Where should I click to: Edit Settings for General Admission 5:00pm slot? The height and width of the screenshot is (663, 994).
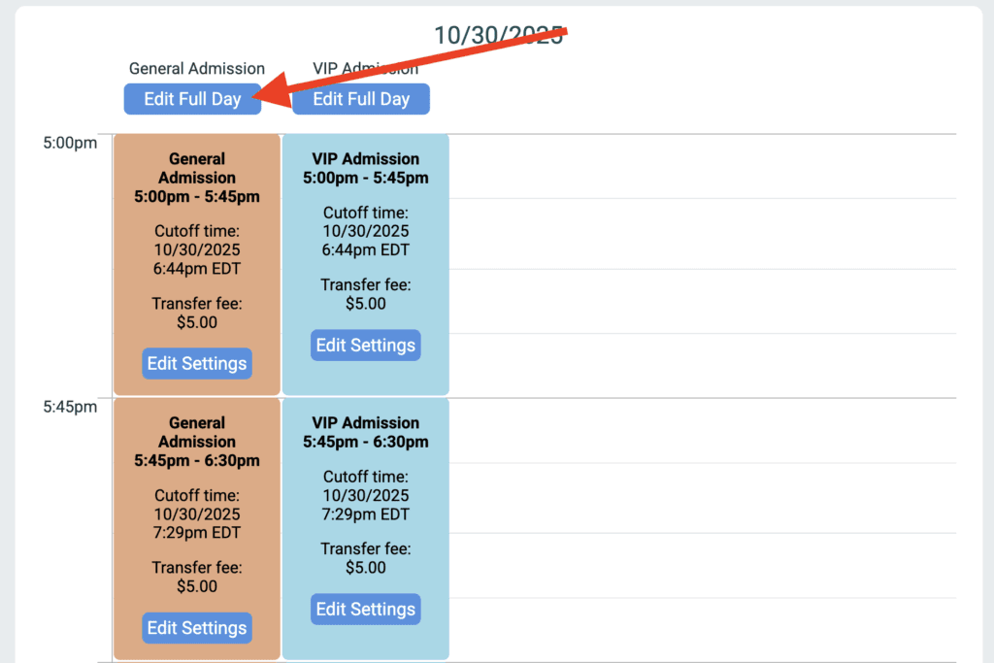coord(197,364)
